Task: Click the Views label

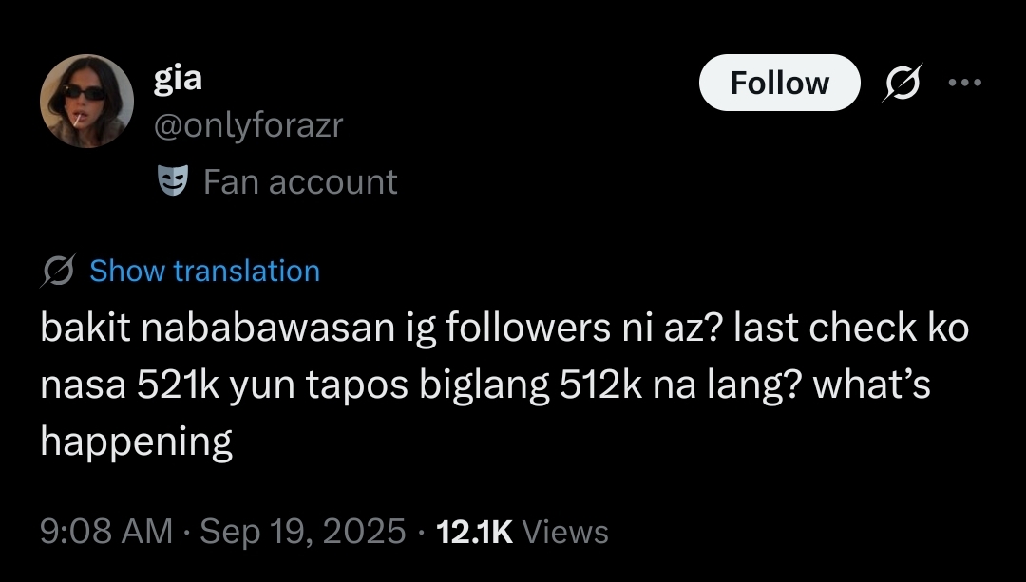Action: 565,532
